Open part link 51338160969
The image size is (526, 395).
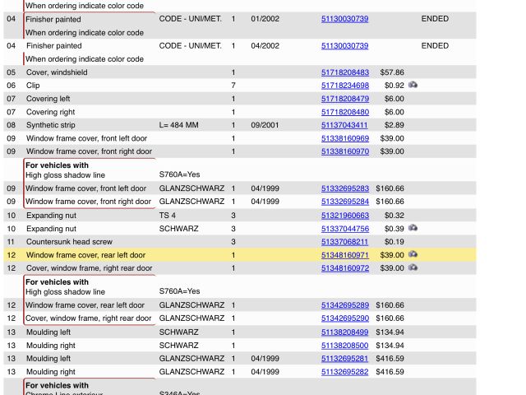(x=344, y=138)
